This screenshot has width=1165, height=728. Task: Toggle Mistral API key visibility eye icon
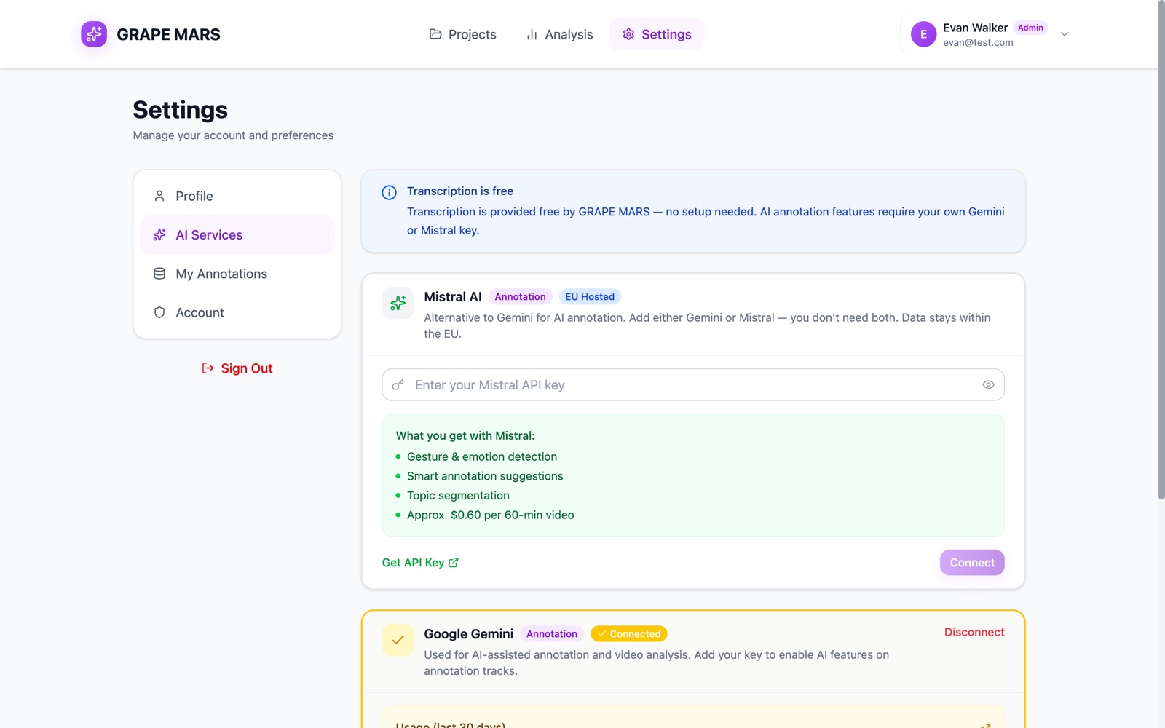[988, 385]
